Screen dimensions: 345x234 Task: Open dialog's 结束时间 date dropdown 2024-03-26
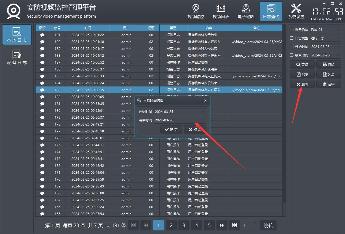180,120
